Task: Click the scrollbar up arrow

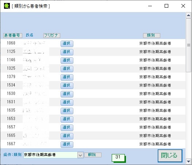Action: click(189, 15)
